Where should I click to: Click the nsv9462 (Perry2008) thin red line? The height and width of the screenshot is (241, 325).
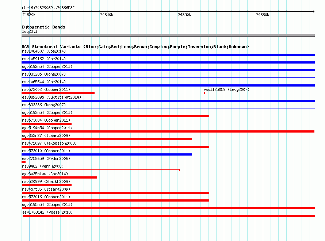click(100, 170)
